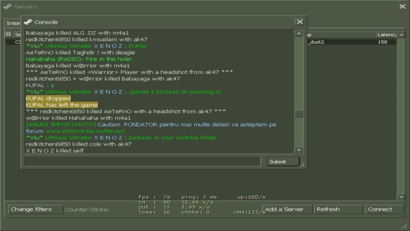The image size is (410, 231).
Task: Click the Submit button in Console
Action: pyautogui.click(x=283, y=162)
